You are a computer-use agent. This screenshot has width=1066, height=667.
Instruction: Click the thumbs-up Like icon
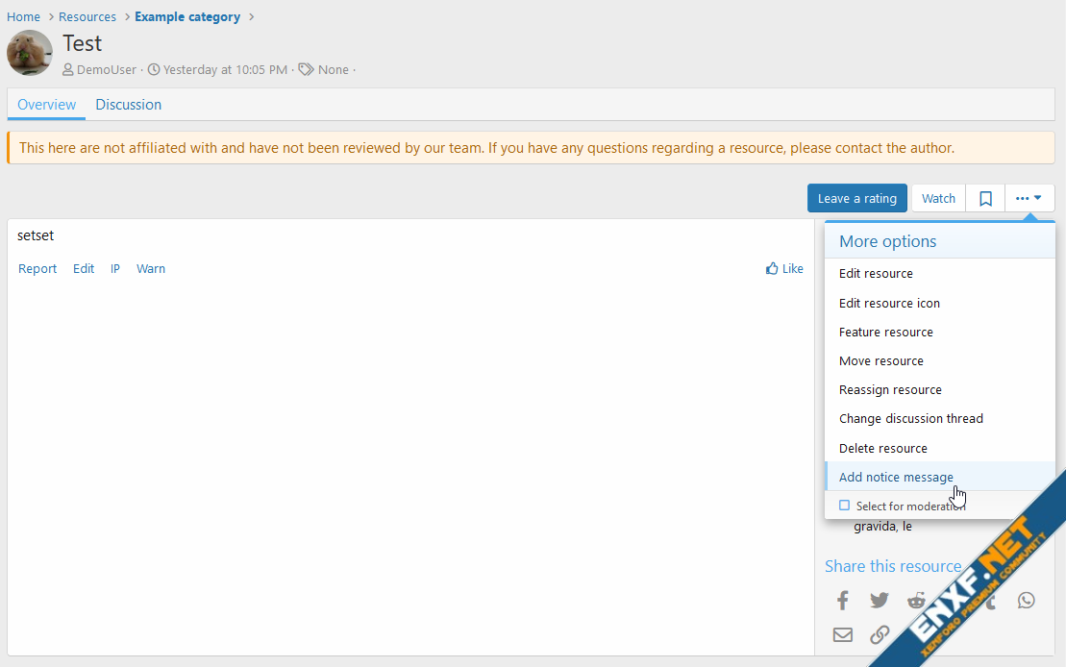coord(772,269)
